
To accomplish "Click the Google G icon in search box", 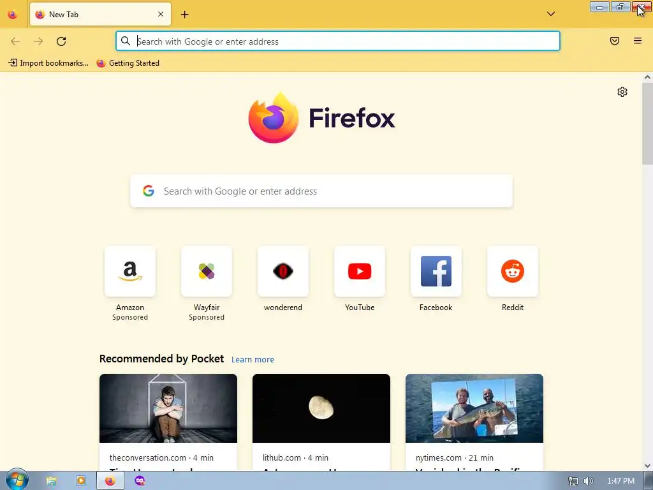I will tap(149, 191).
